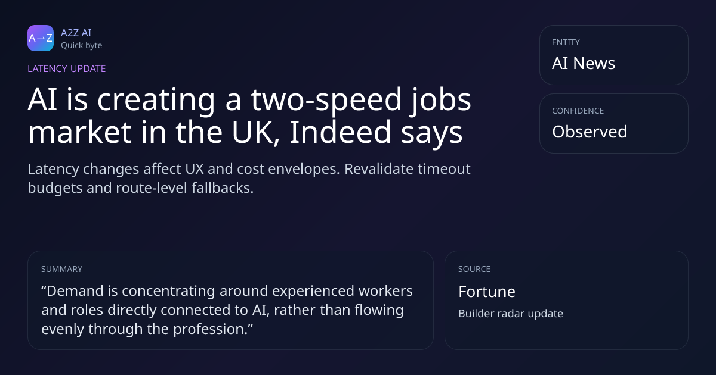Open the ENTITY card

click(614, 55)
